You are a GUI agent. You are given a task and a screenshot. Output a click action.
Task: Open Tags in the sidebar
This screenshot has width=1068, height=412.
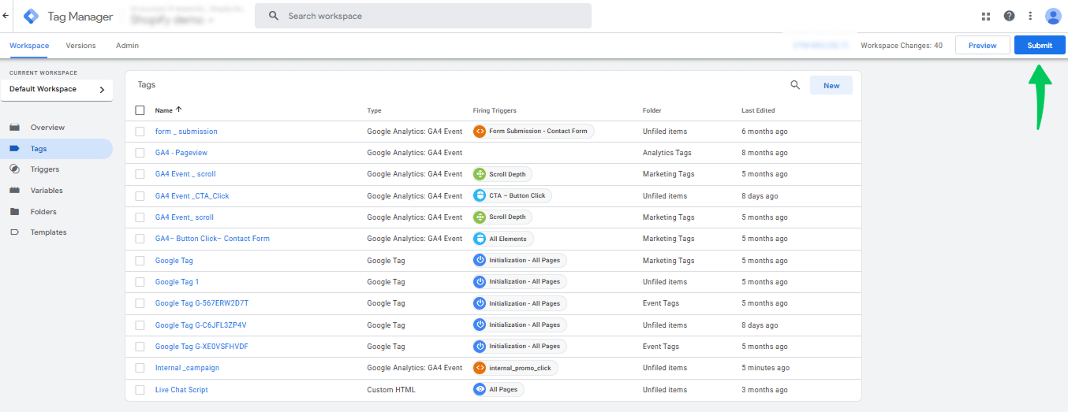pos(57,149)
